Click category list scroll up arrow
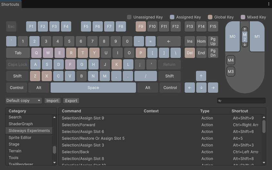Screen dimensions: 272x170 54,117
